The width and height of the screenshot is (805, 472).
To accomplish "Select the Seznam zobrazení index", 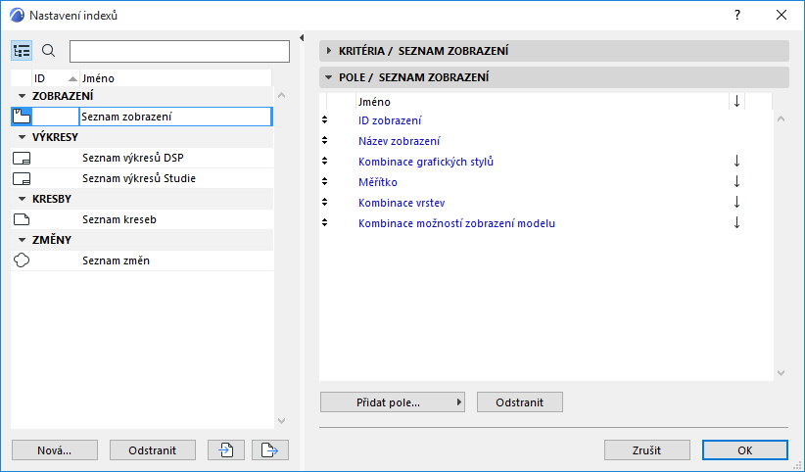I will [x=142, y=117].
